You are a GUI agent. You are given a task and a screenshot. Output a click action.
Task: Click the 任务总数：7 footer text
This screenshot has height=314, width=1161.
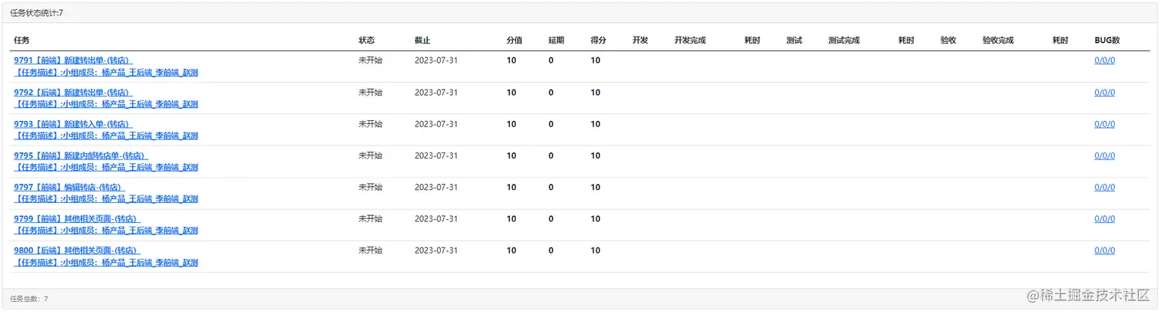point(29,299)
